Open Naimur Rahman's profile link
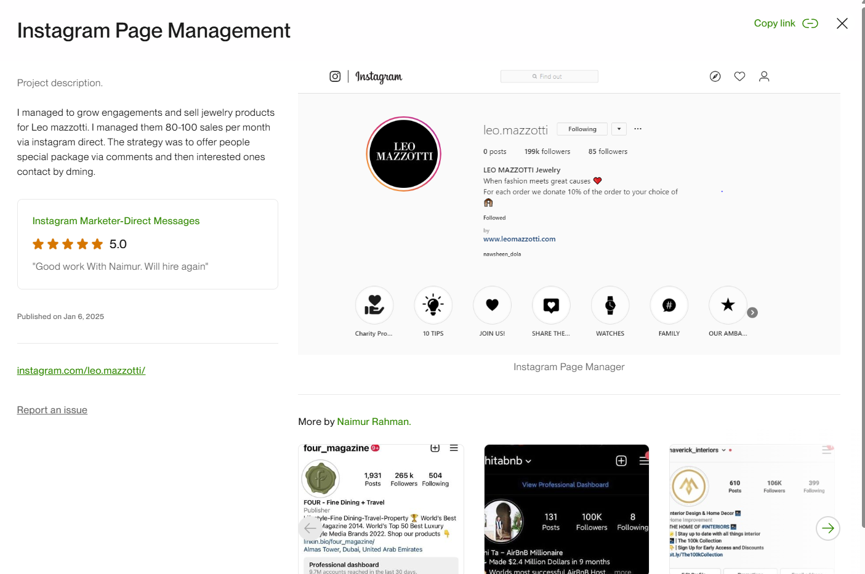Viewport: 865px width, 574px height. tap(374, 422)
